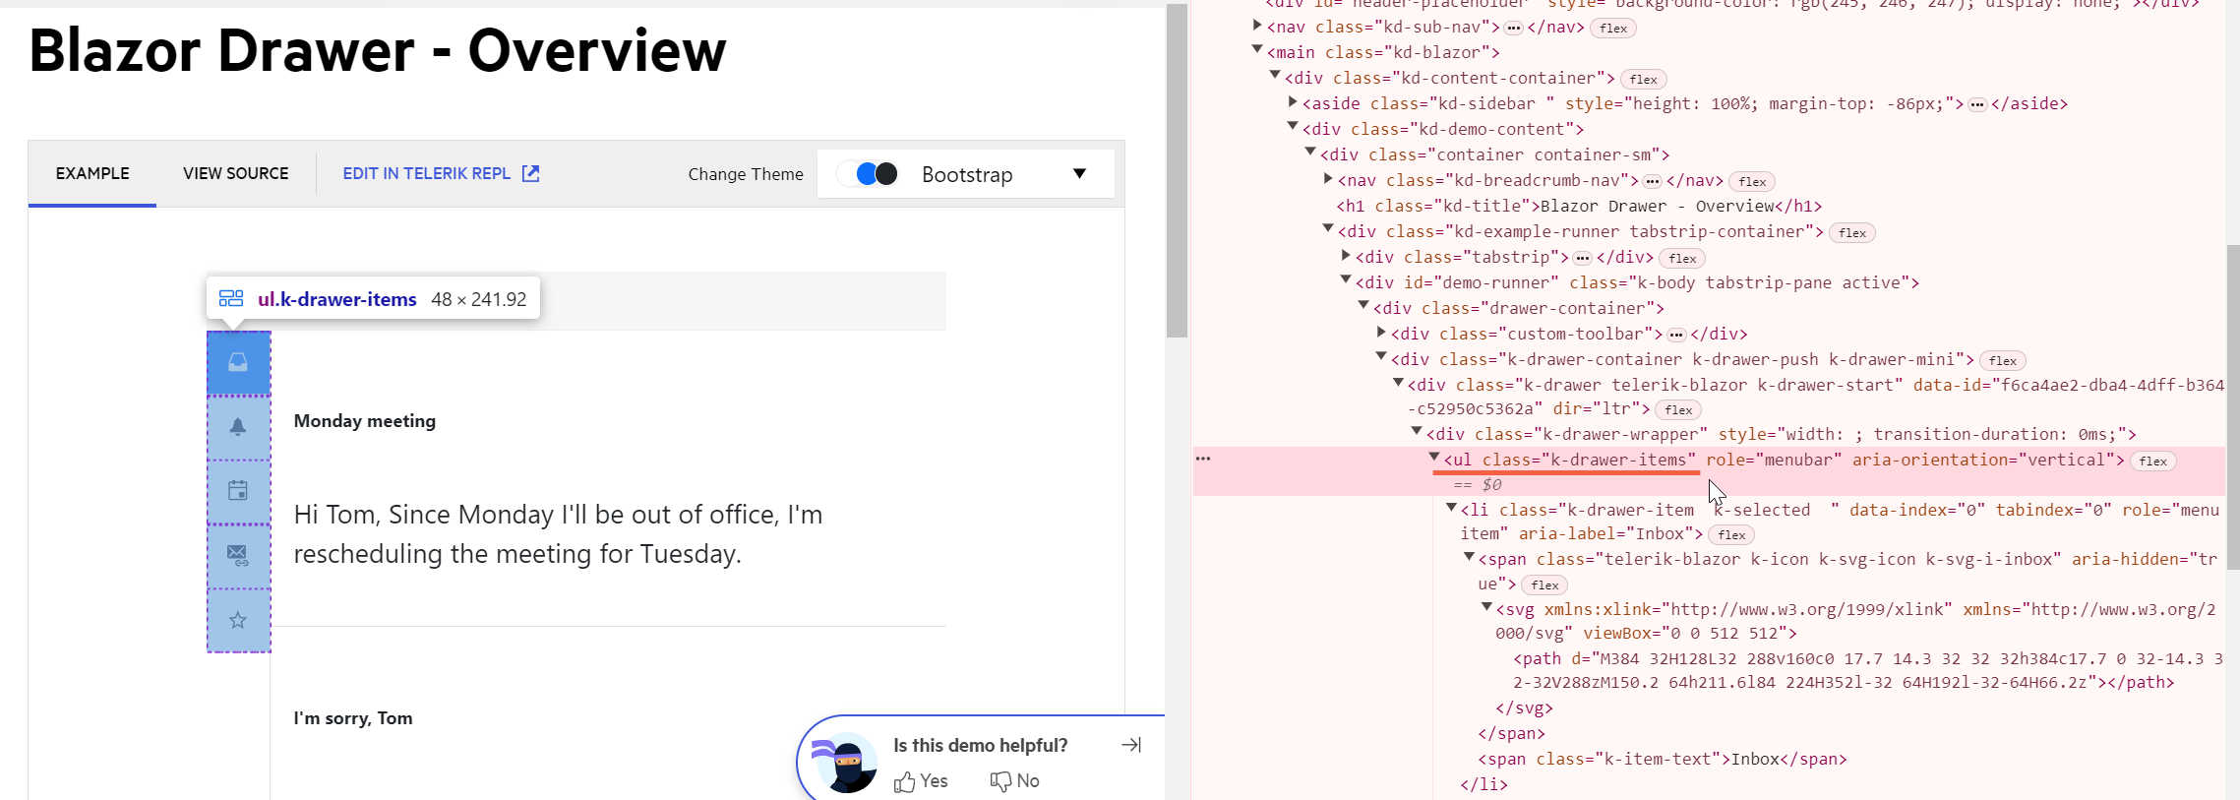Collapse the main kd-blazor node
Image resolution: width=2240 pixels, height=800 pixels.
(x=1257, y=50)
